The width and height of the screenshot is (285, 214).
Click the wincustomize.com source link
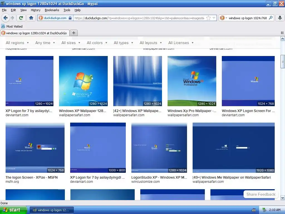tap(146, 182)
